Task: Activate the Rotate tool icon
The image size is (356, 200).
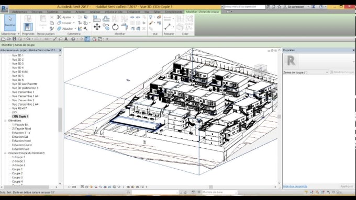Action: (x=115, y=27)
